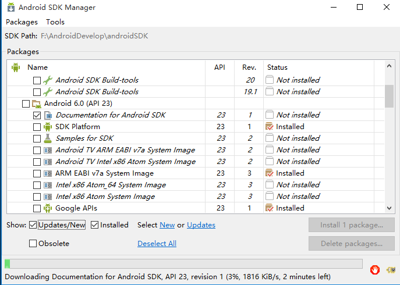Click the Documentation for Android SDK icon
The width and height of the screenshot is (400, 285).
pos(48,115)
